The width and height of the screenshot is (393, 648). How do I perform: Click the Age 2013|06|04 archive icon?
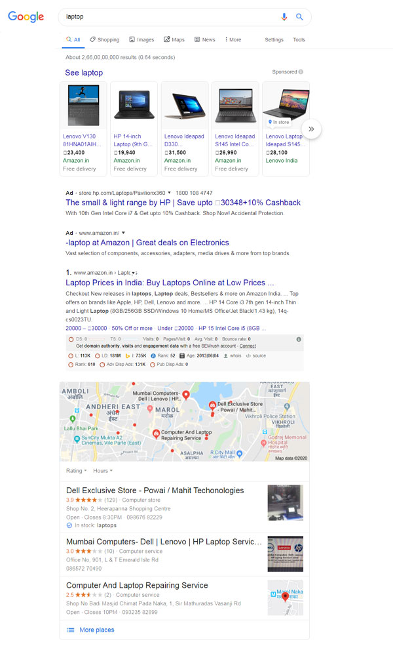coord(182,355)
